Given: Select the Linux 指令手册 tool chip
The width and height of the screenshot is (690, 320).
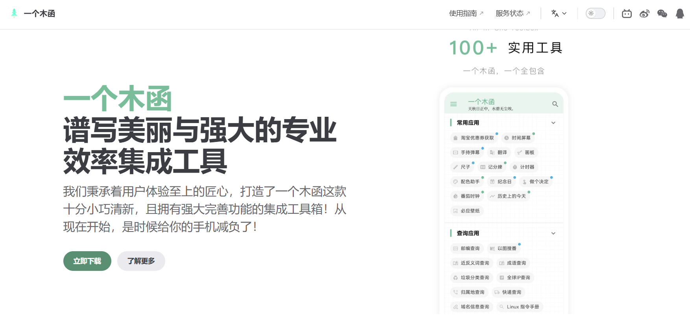Looking at the screenshot, I should [x=520, y=307].
